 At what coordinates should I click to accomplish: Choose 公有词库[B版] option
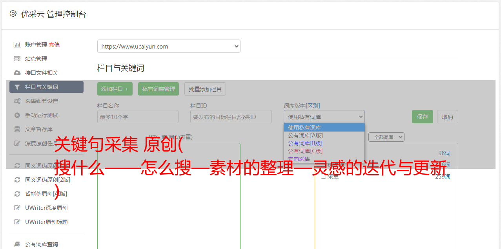coord(324,143)
